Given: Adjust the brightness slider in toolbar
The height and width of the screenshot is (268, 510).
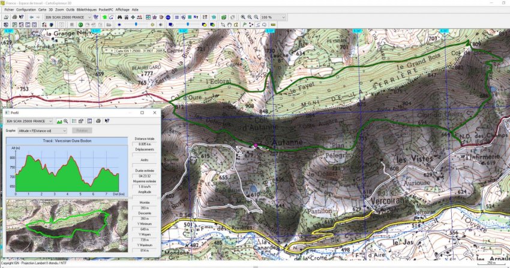Looking at the screenshot, I should coord(136,25).
